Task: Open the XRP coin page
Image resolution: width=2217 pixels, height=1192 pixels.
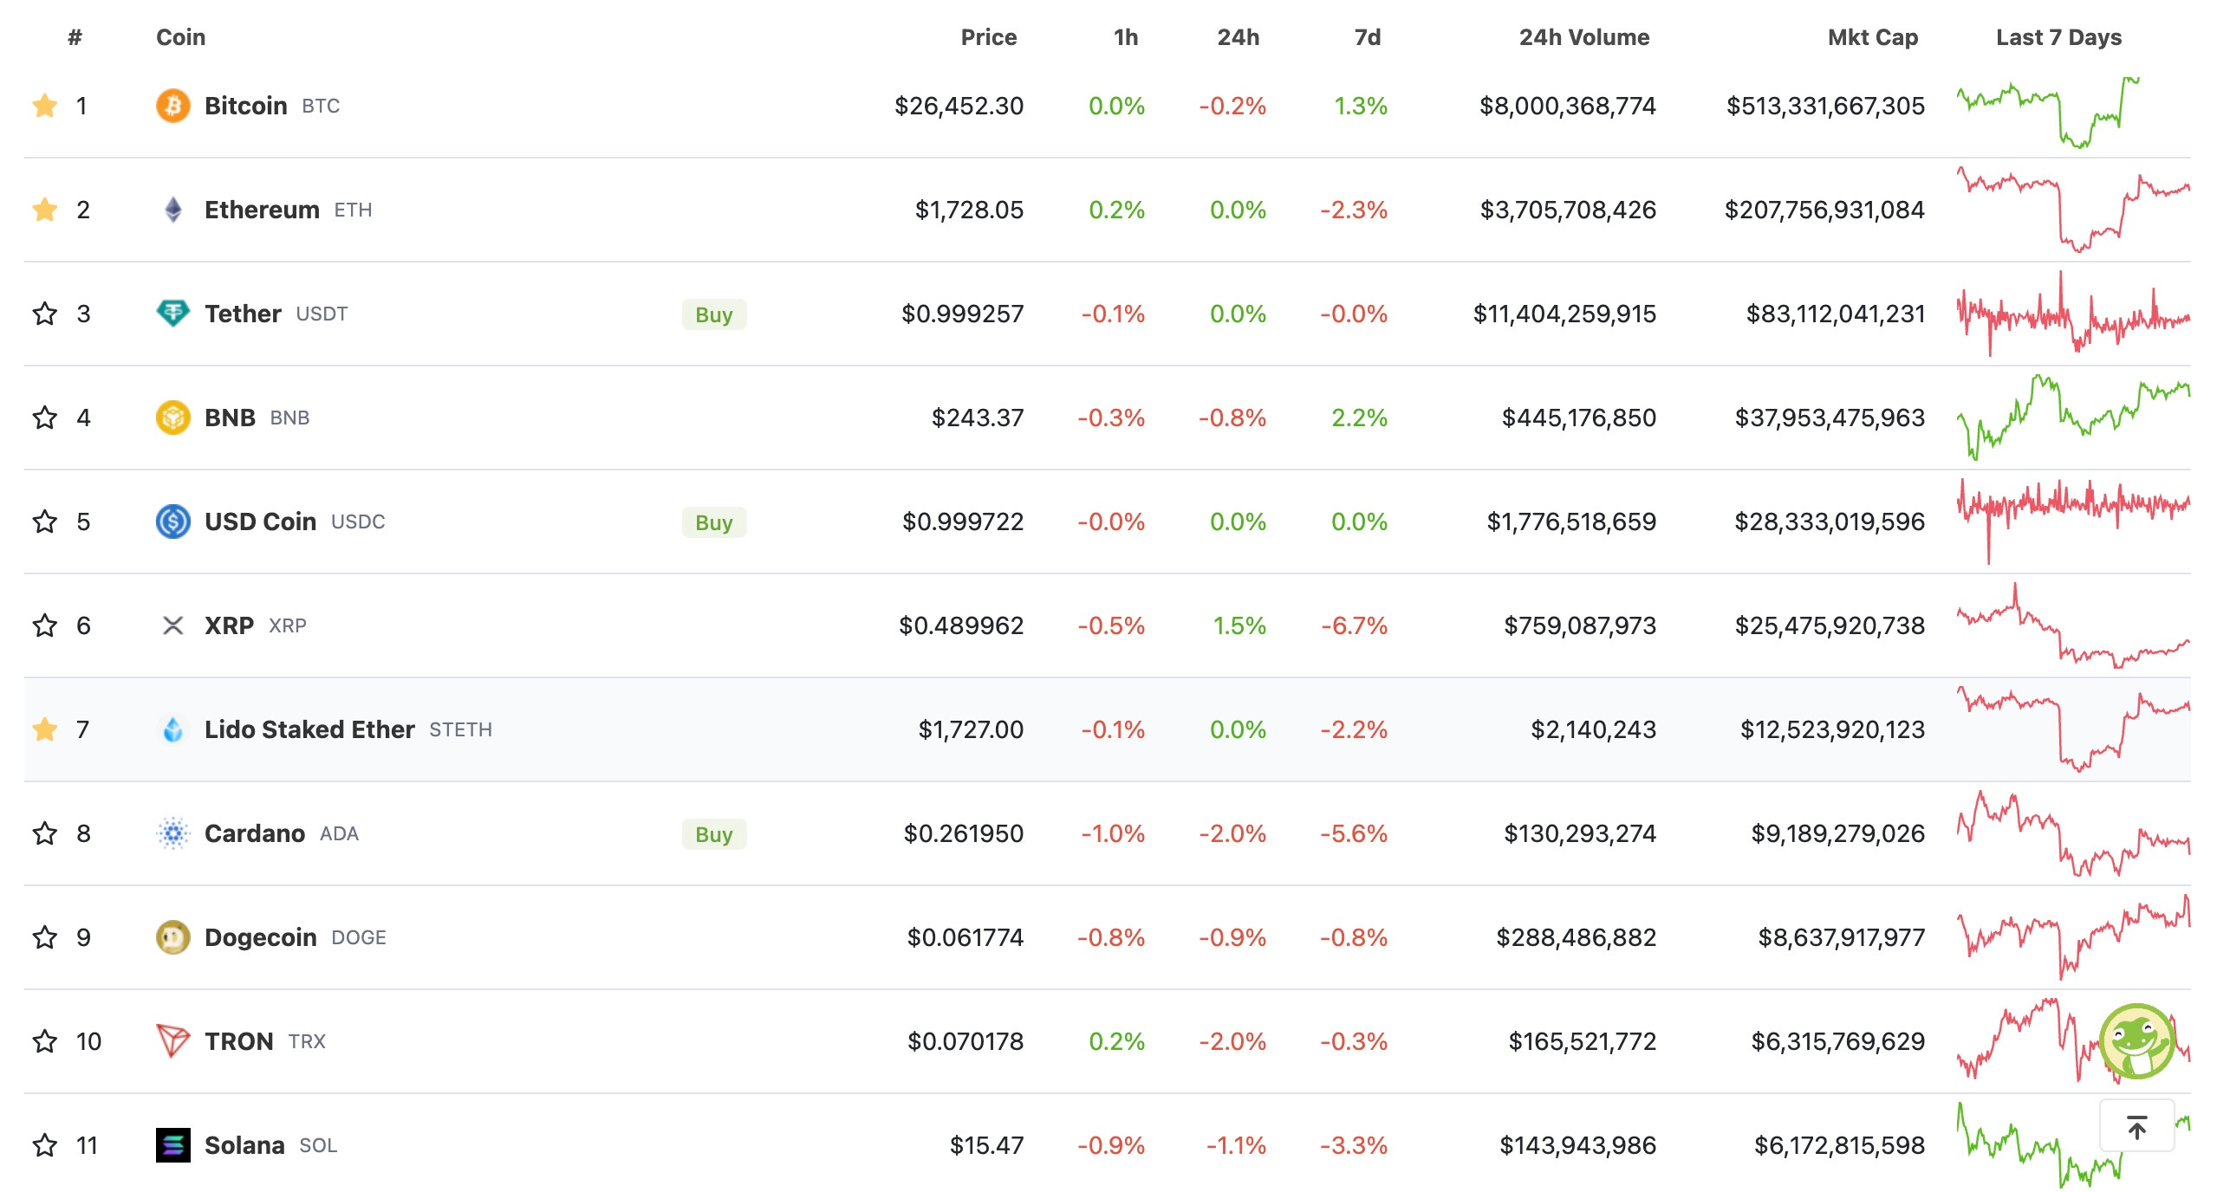Action: 229,625
